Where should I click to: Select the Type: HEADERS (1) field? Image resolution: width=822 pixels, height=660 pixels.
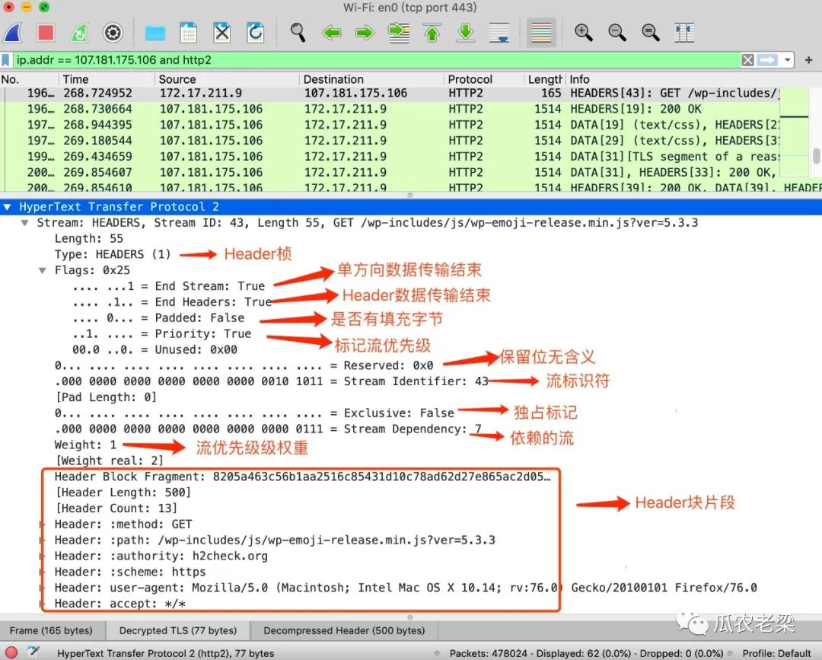[x=113, y=254]
